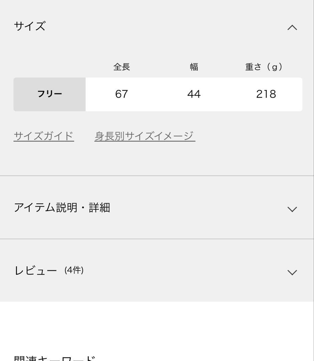Expand the レビュー section chevron
This screenshot has width=314, height=361.
click(x=292, y=272)
